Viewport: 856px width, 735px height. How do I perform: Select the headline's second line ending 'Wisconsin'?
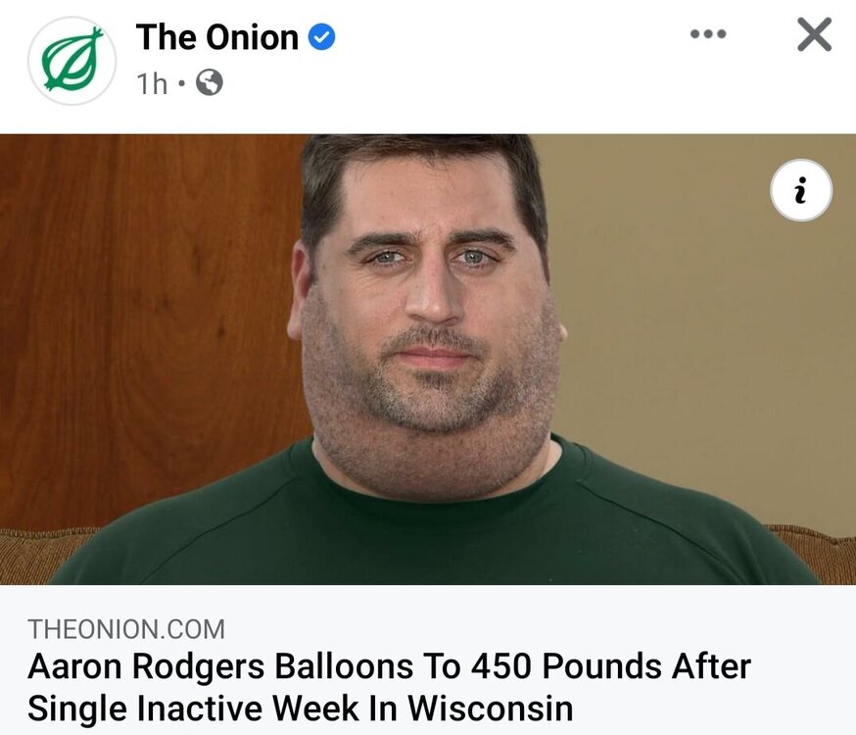pyautogui.click(x=301, y=709)
